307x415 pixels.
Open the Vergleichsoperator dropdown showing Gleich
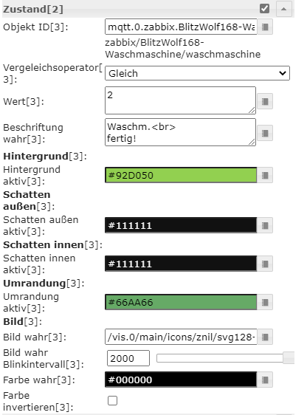pos(197,73)
